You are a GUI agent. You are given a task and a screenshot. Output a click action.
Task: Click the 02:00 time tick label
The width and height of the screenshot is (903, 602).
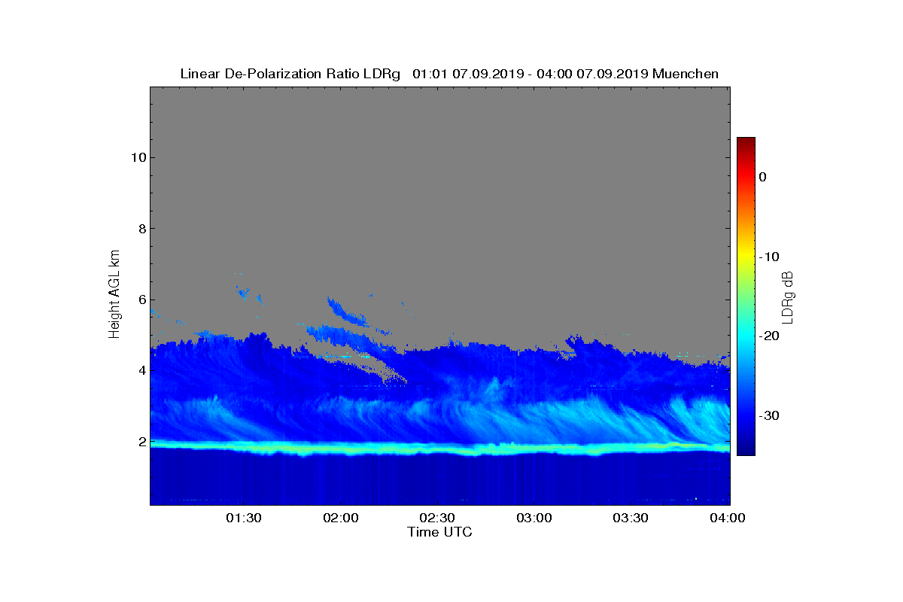click(340, 518)
